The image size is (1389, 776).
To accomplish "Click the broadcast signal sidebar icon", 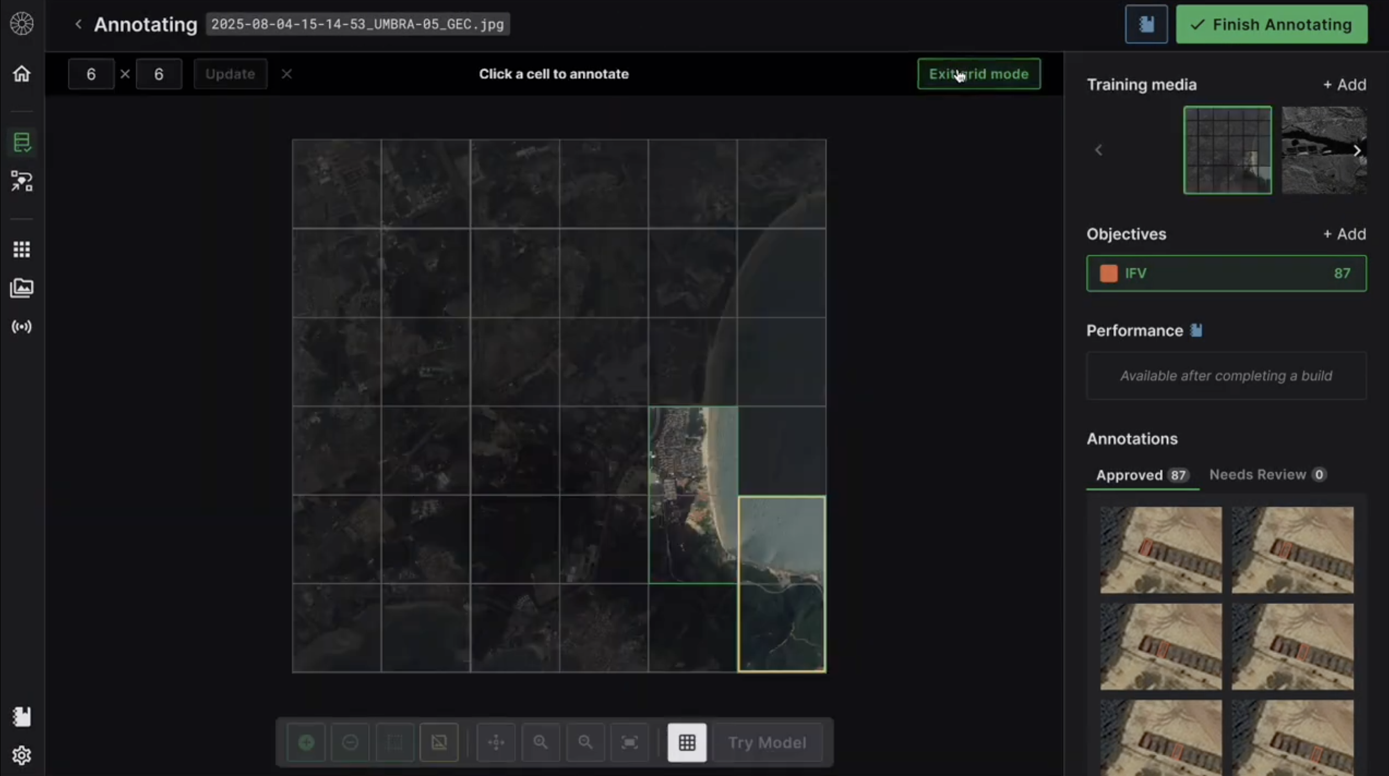I will 22,327.
